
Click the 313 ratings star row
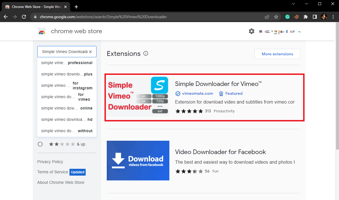click(x=189, y=111)
